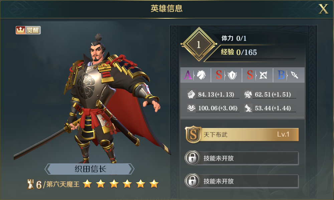Click the spear troop aptitude icon
Screen dimensions: 334x200
(x=294, y=75)
